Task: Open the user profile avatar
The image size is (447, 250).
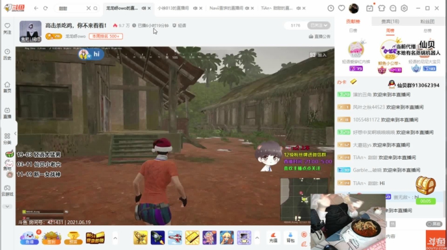Action: (354, 8)
